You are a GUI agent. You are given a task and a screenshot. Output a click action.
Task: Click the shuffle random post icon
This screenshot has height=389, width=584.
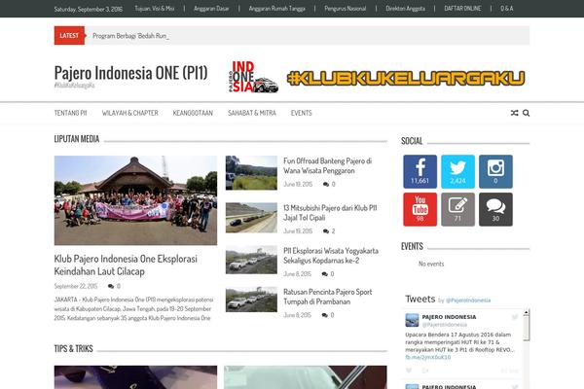(514, 113)
